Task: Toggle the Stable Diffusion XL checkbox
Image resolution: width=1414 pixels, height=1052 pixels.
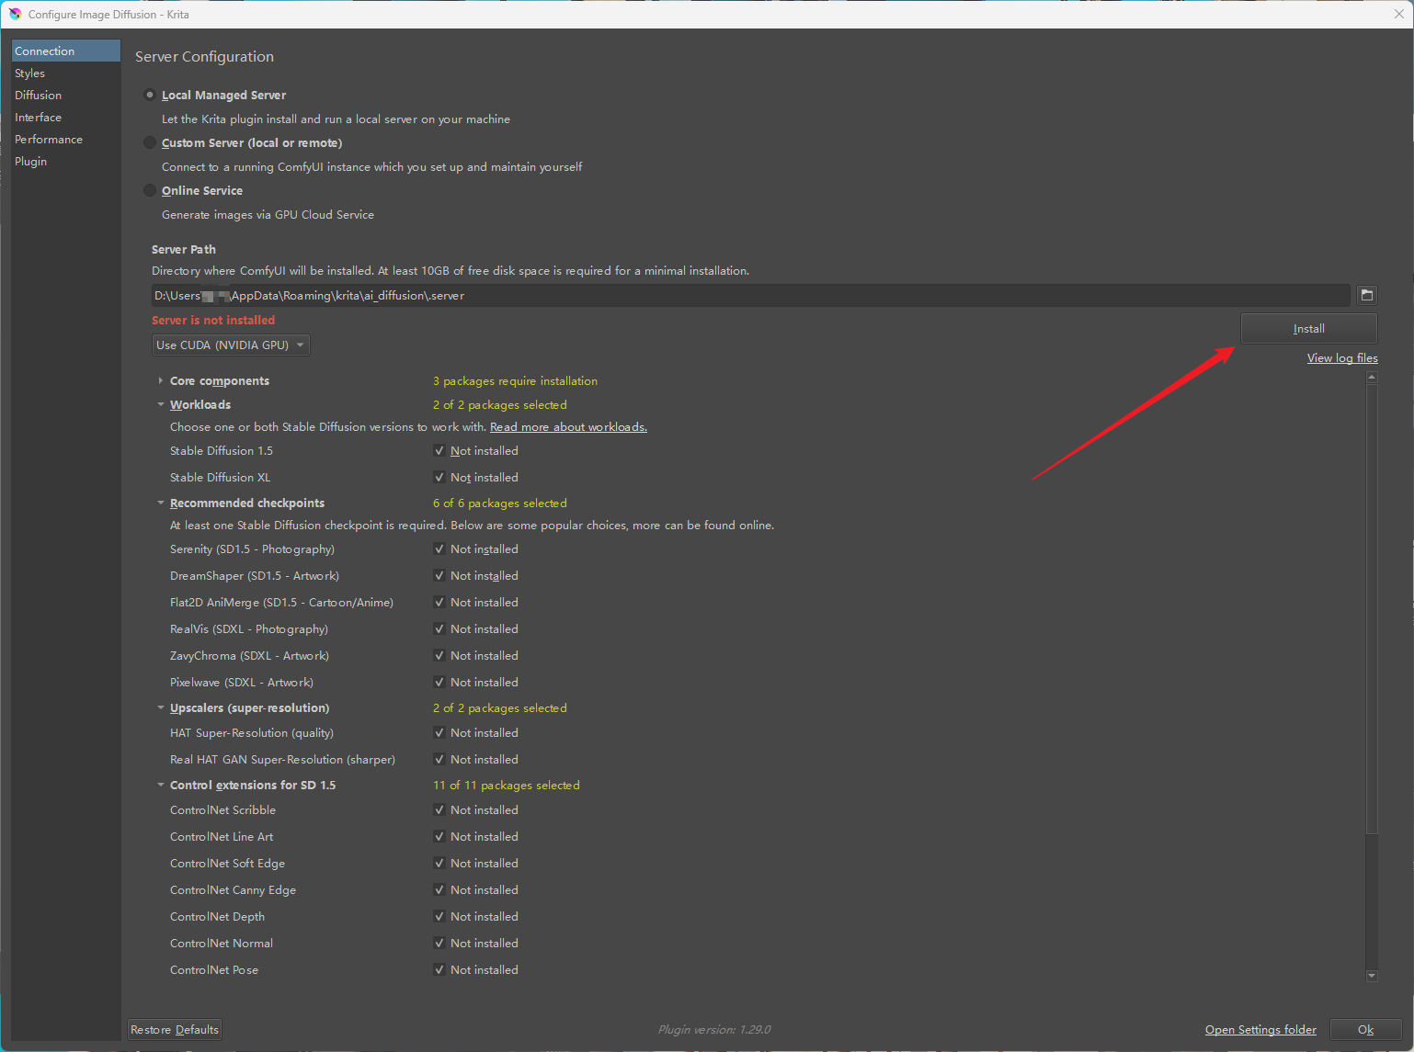Action: 439,478
